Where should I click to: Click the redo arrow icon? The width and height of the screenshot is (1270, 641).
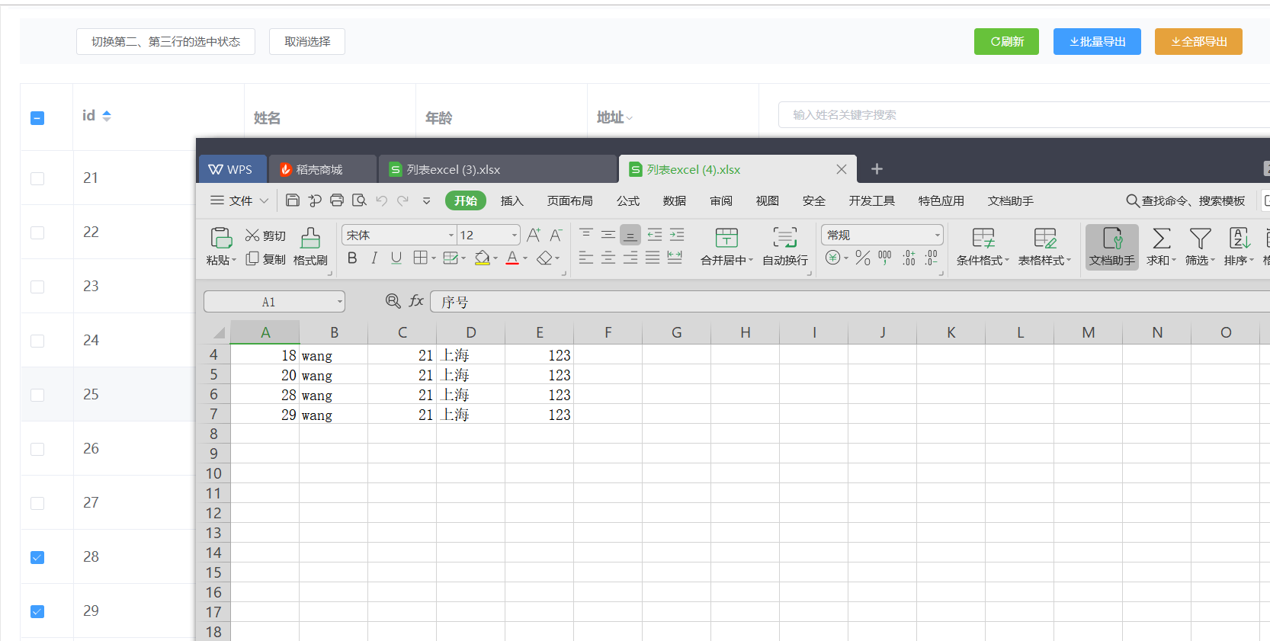[x=403, y=200]
